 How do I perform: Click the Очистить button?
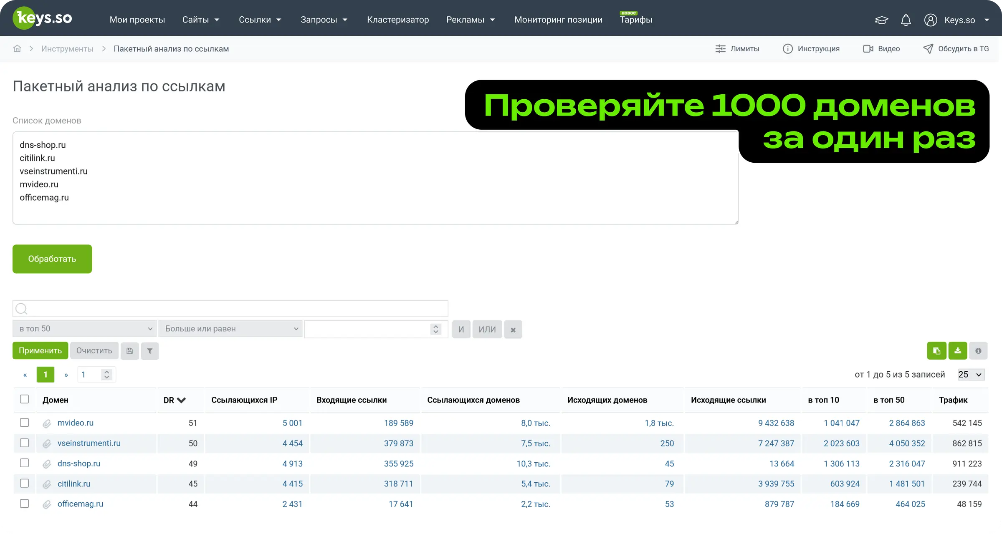pos(94,351)
